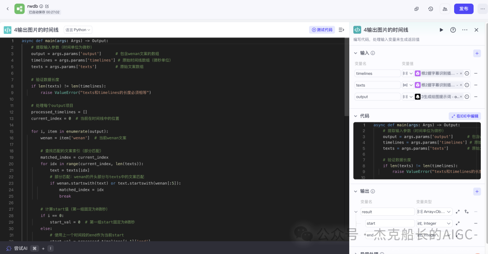Open type dropdown for output input
488x254 pixels.
[x=408, y=97]
